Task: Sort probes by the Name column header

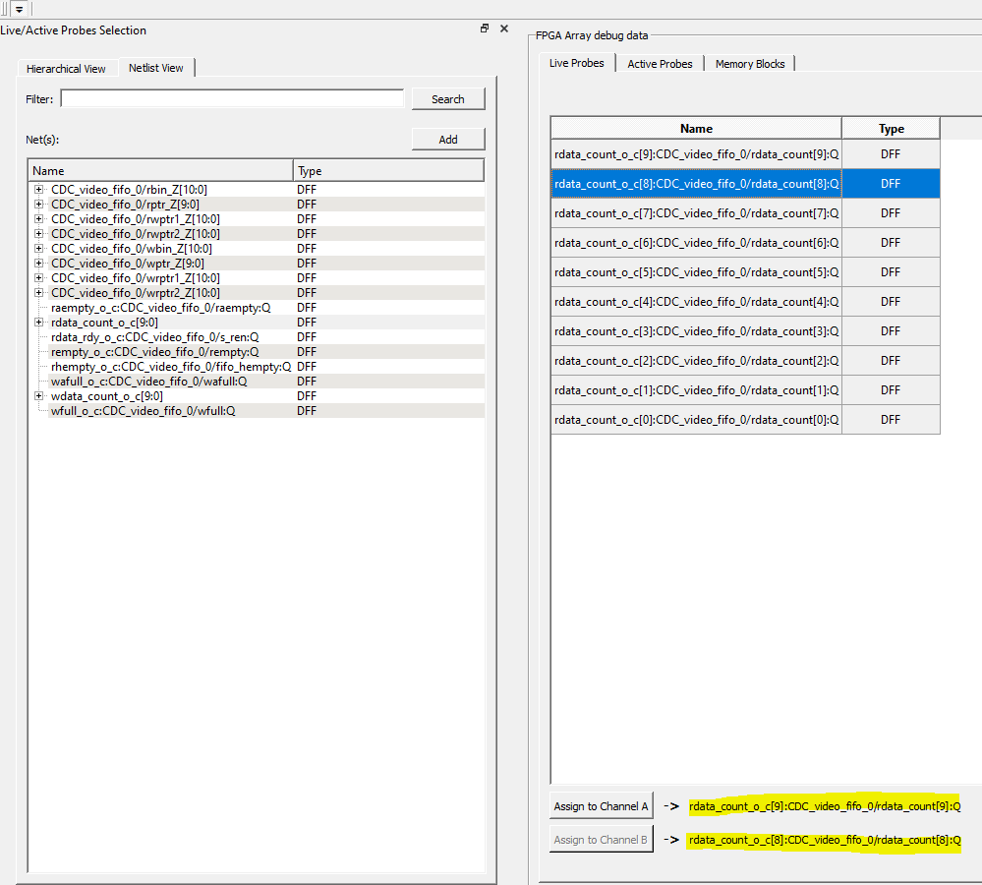Action: coord(696,129)
